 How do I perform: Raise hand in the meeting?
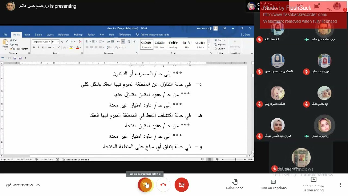click(x=235, y=184)
